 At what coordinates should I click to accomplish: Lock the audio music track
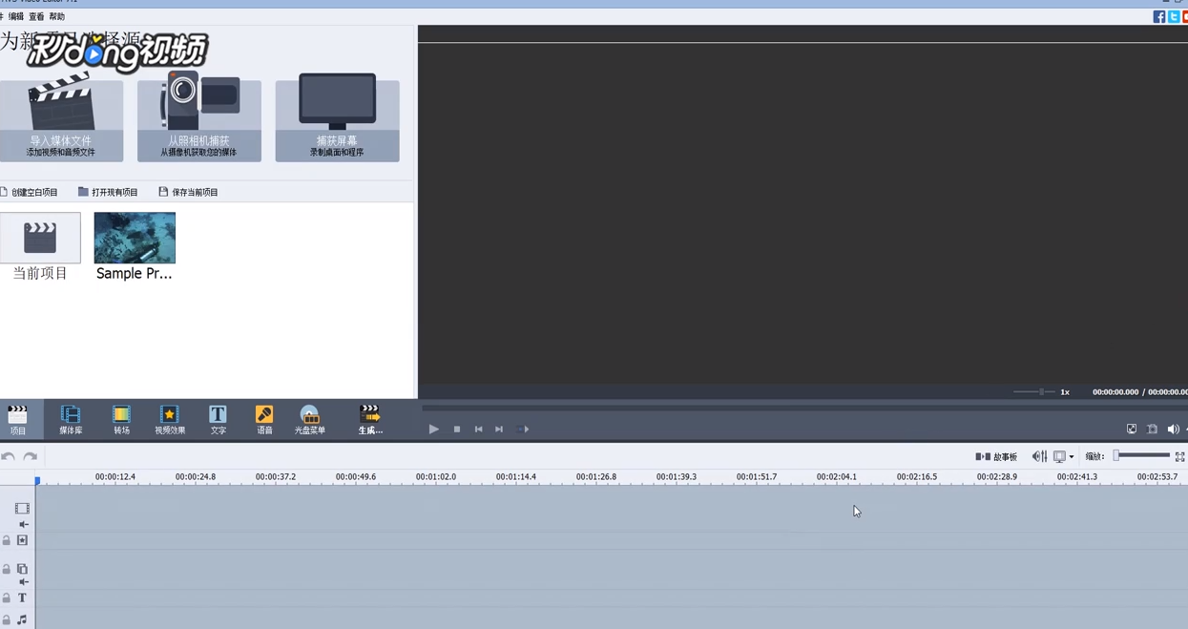[x=7, y=620]
